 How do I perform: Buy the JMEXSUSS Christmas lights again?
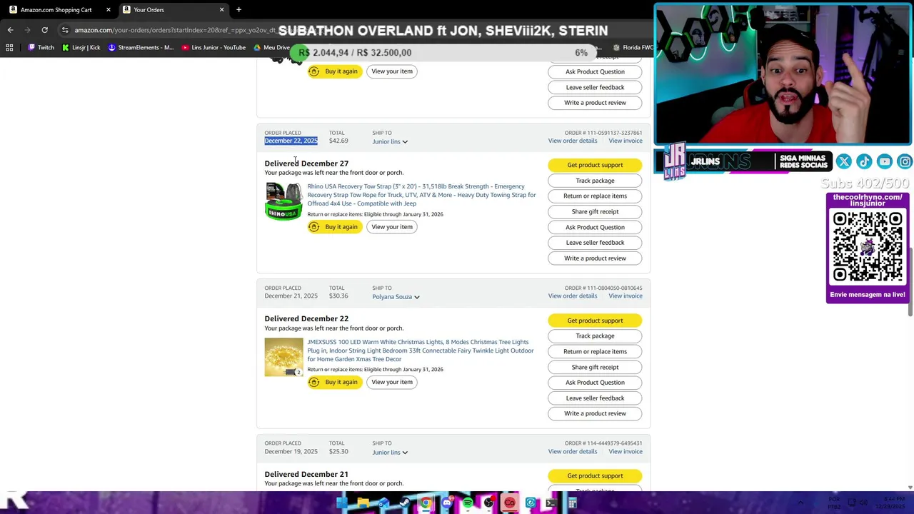333,382
